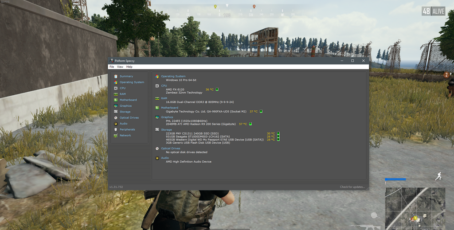Click the 'PHL 224E5 (1920x1080@60Hz)' monitor line
The height and width of the screenshot is (230, 454).
[x=187, y=121]
